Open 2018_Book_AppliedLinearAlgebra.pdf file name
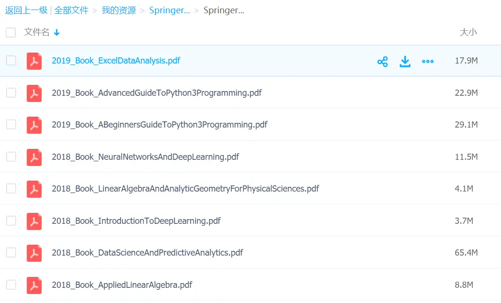Image resolution: width=501 pixels, height=303 pixels. pyautogui.click(x=122, y=285)
